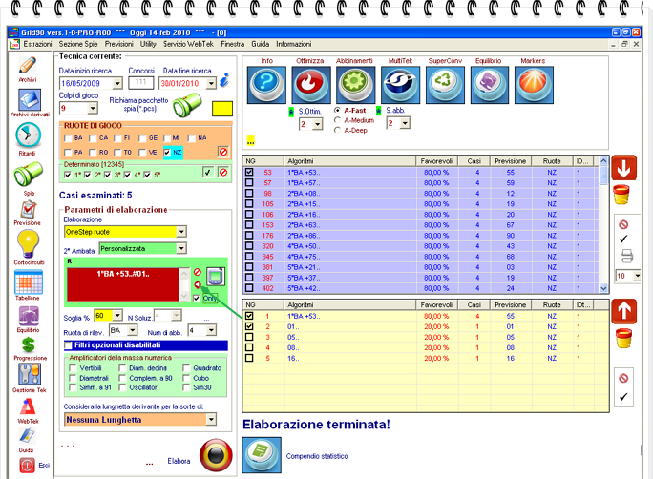Toggle the Vertibili amplifier checkbox
This screenshot has height=479, width=653.
(x=73, y=368)
